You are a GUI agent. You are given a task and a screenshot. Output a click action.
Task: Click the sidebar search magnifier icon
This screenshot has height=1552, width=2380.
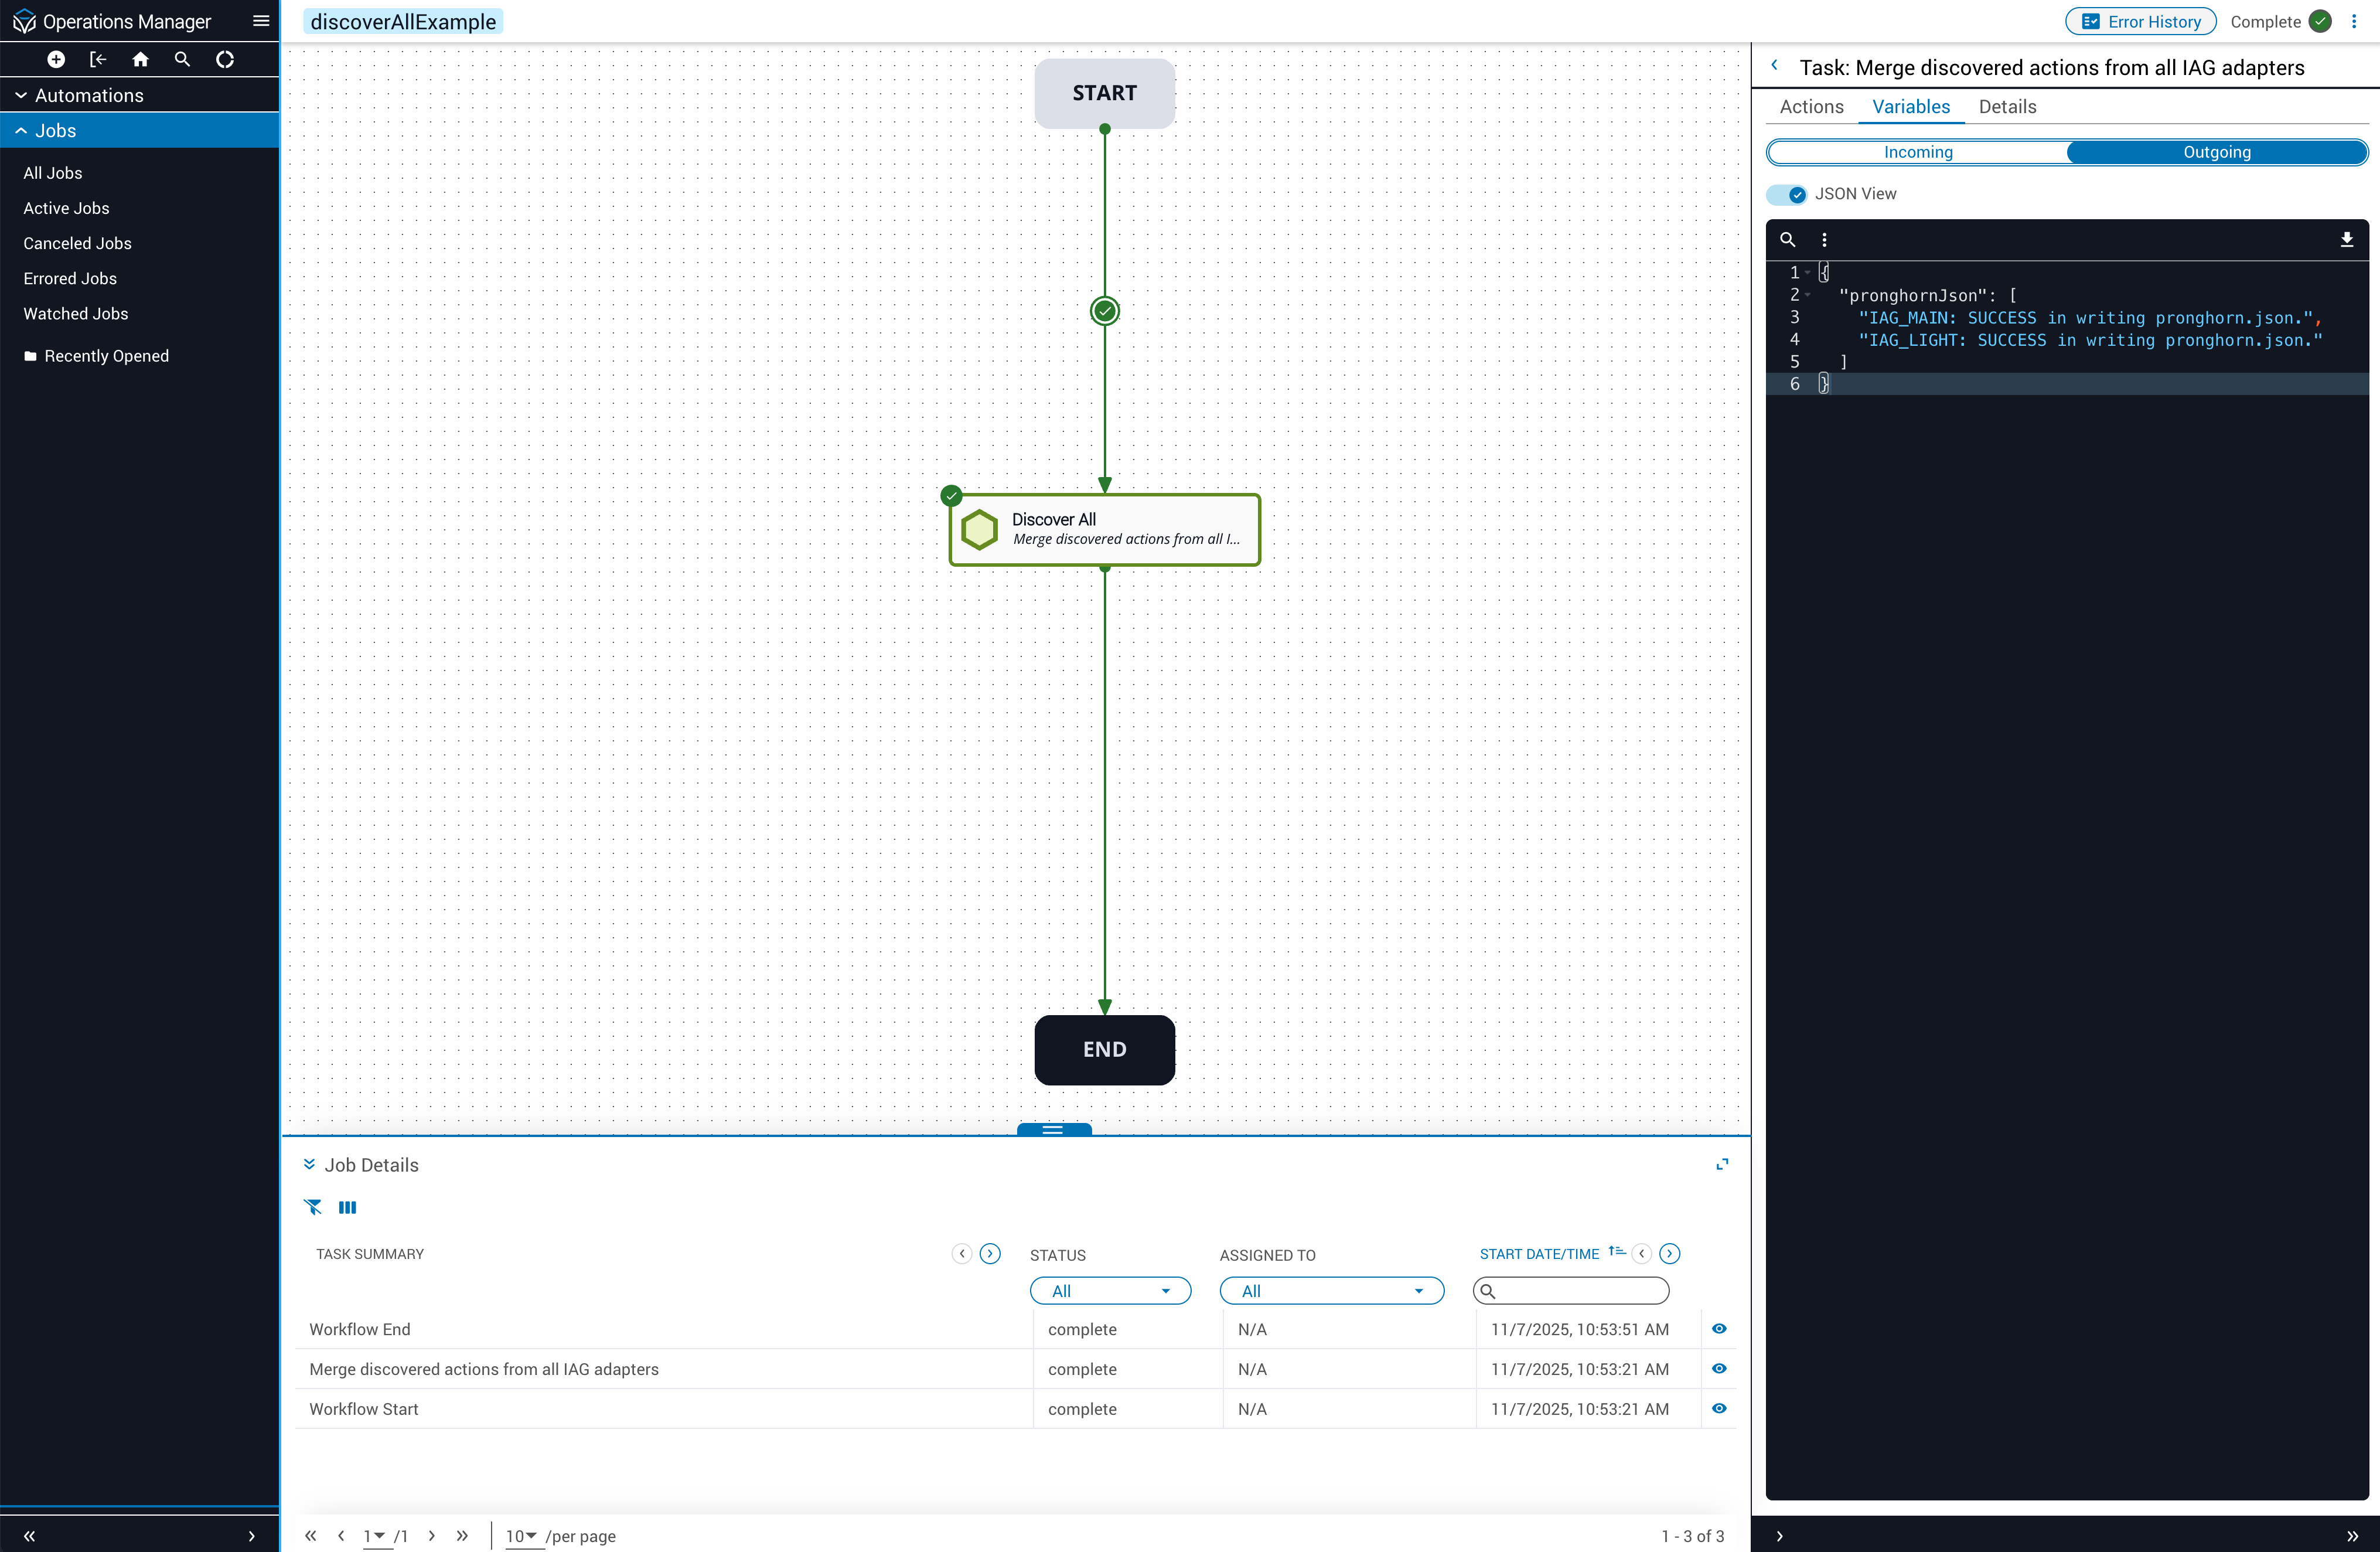(182, 60)
